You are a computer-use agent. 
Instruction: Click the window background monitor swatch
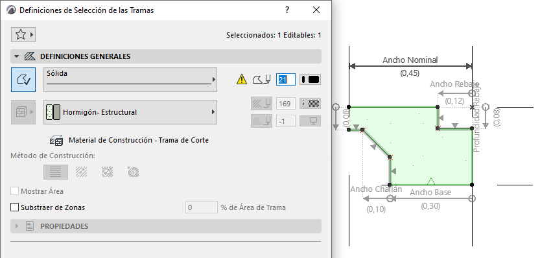tap(311, 121)
